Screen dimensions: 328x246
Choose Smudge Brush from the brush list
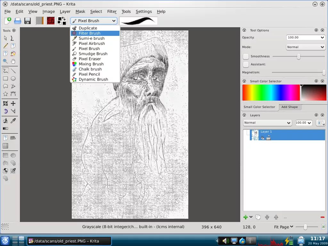tap(93, 53)
